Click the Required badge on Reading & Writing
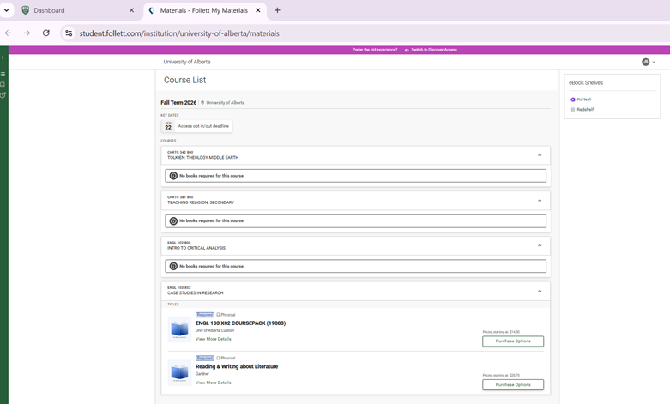 (x=205, y=358)
